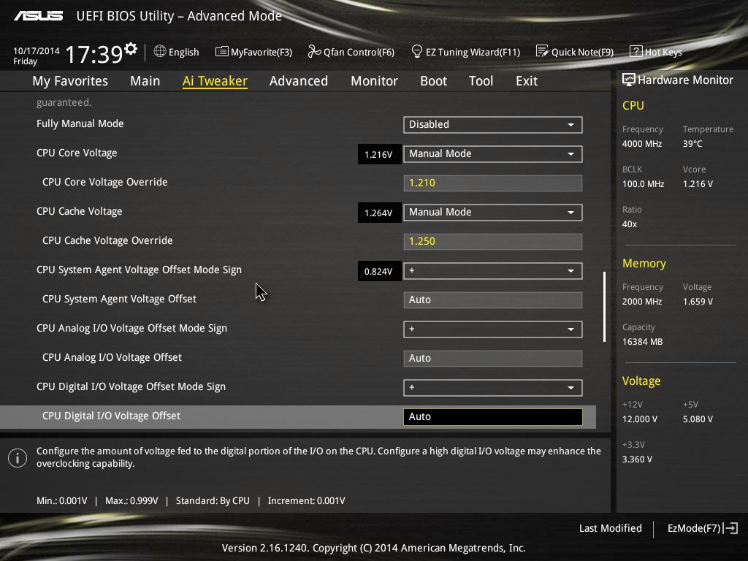Screen dimensions: 748x561
Task: Click the +12V 12.000 V reading
Action: pos(640,419)
